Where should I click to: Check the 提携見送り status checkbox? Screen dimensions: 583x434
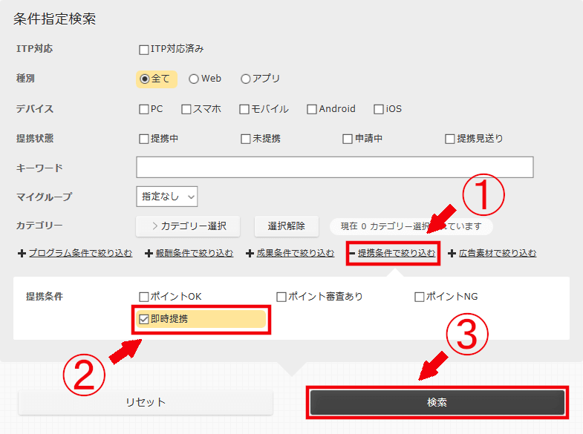coord(449,139)
